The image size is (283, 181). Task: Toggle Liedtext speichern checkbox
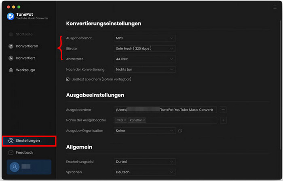pyautogui.click(x=68, y=79)
